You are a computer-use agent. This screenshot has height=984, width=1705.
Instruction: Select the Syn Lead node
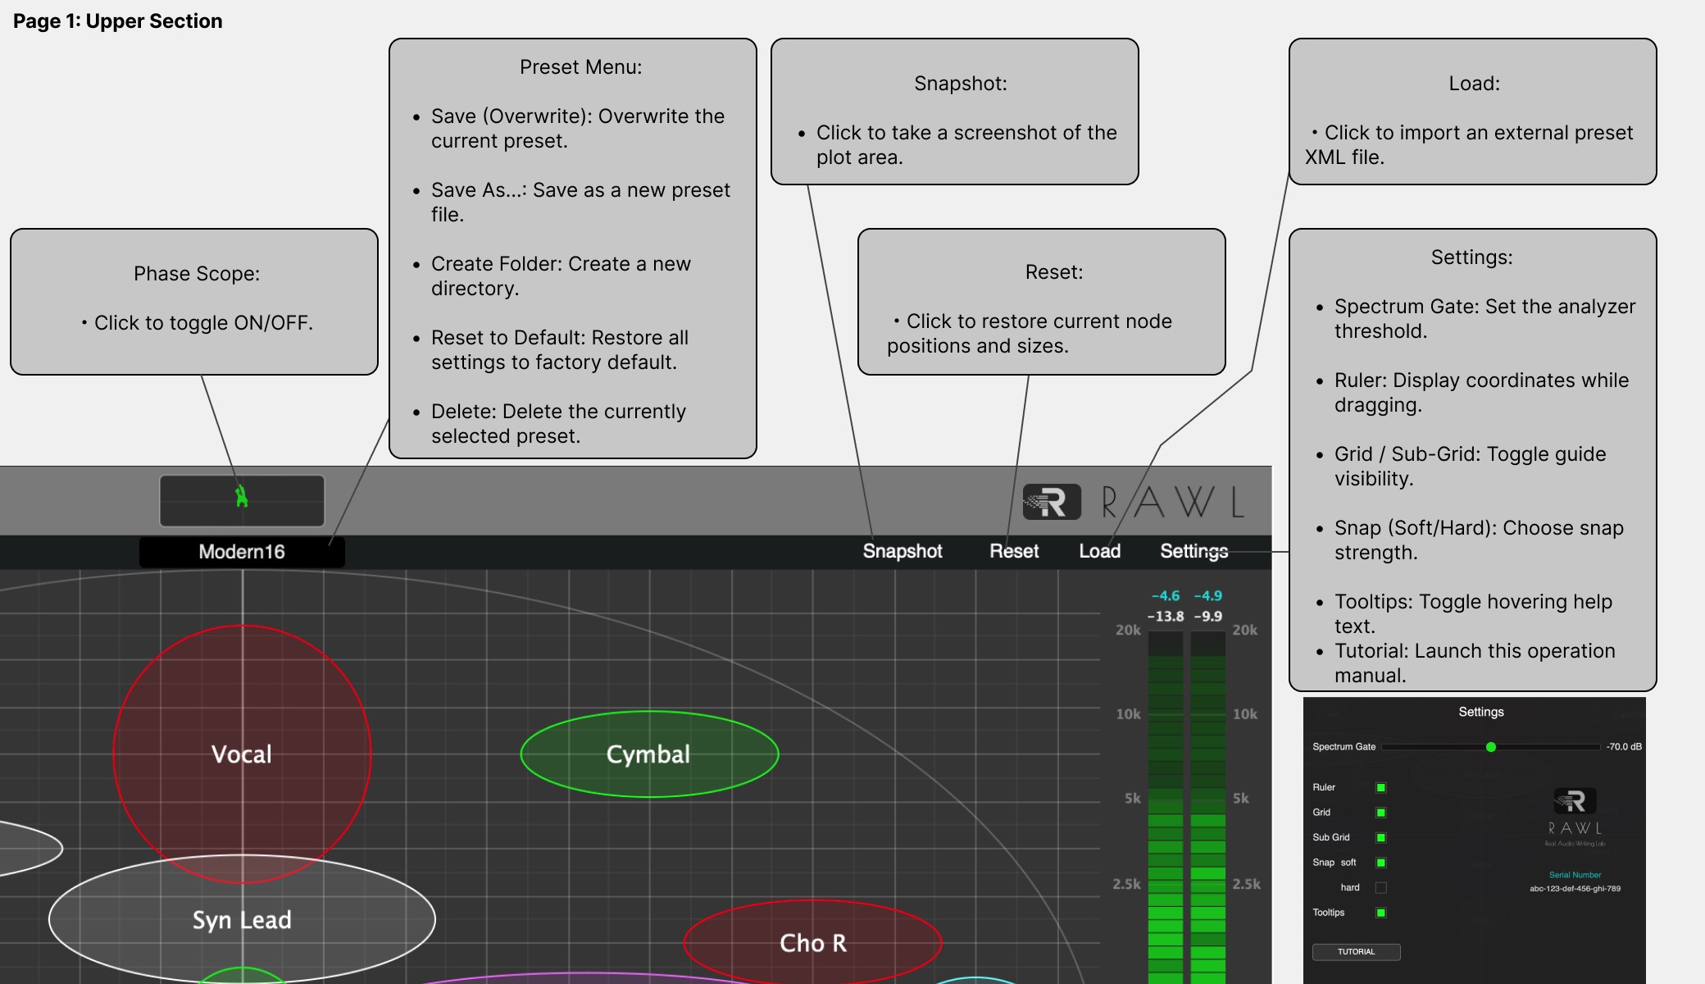tap(242, 919)
